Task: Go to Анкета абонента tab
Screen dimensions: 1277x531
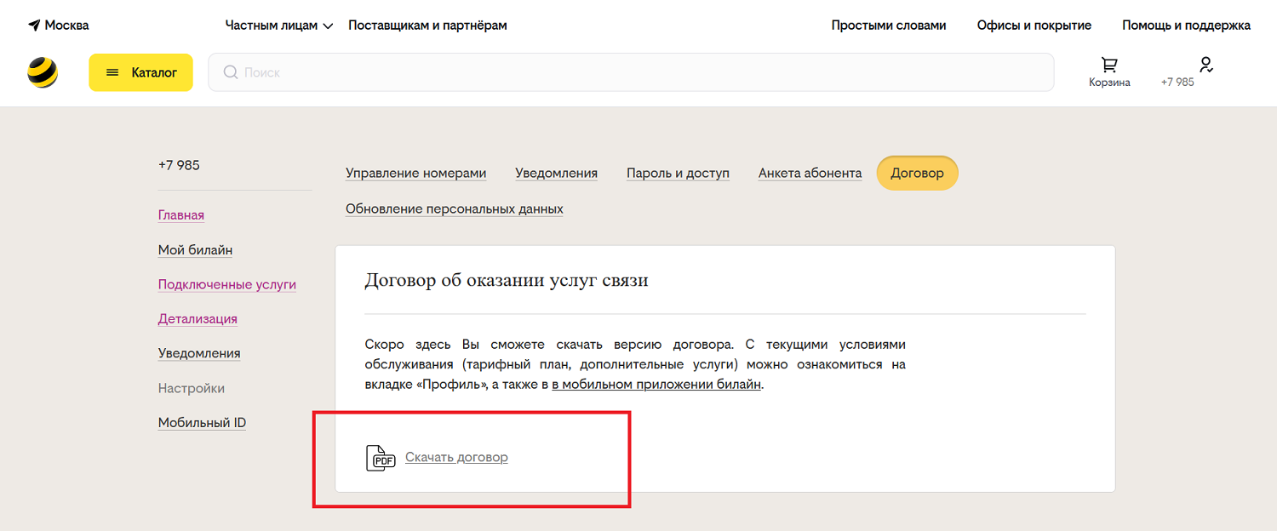Action: (810, 173)
